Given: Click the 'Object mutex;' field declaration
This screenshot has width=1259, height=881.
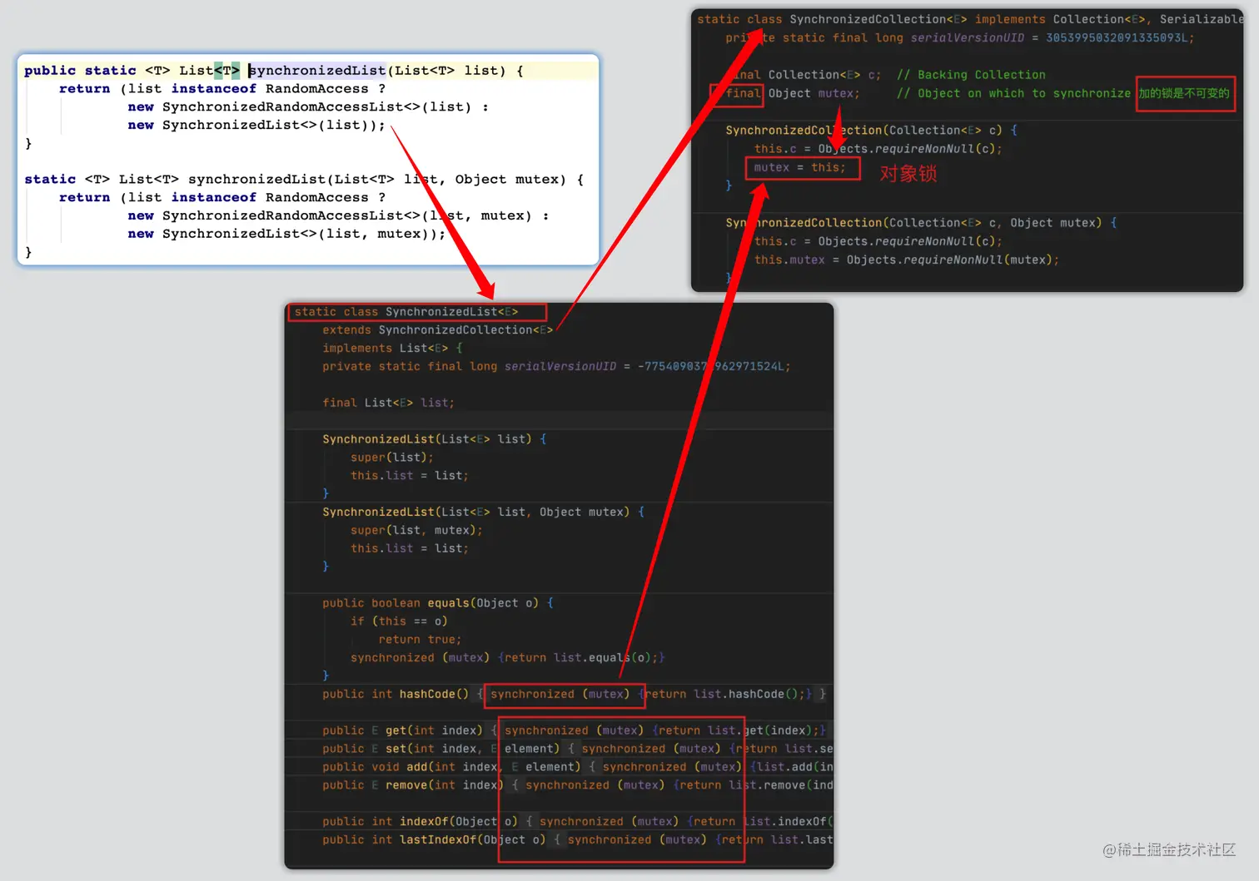Looking at the screenshot, I should click(814, 93).
